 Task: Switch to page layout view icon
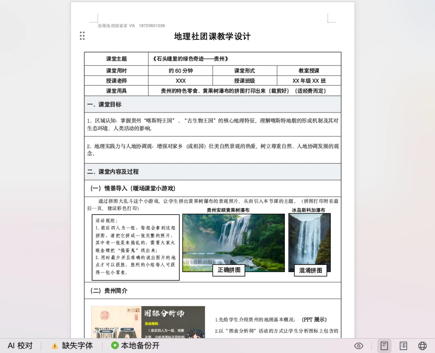pyautogui.click(x=384, y=346)
